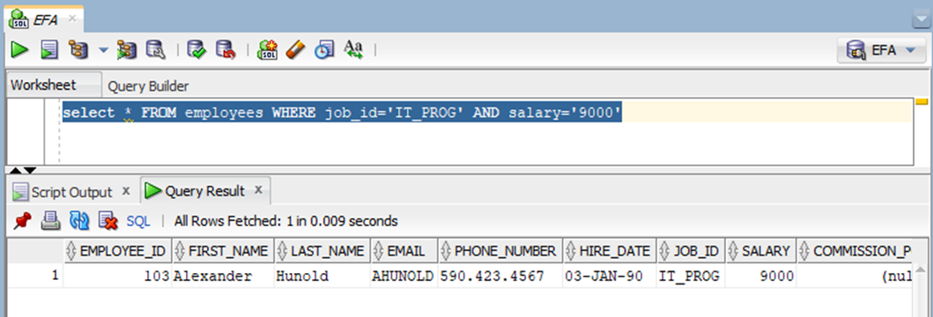Collapse the editor pane with the up arrow
933x317 pixels.
(16, 171)
